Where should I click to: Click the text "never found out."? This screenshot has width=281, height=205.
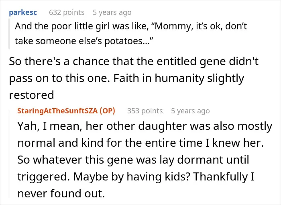(x=61, y=193)
